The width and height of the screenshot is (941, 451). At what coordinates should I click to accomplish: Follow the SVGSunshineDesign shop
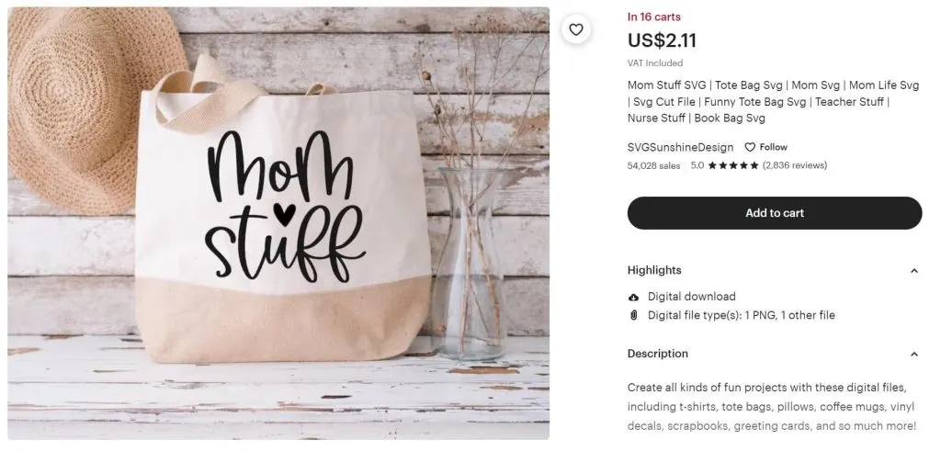point(766,147)
